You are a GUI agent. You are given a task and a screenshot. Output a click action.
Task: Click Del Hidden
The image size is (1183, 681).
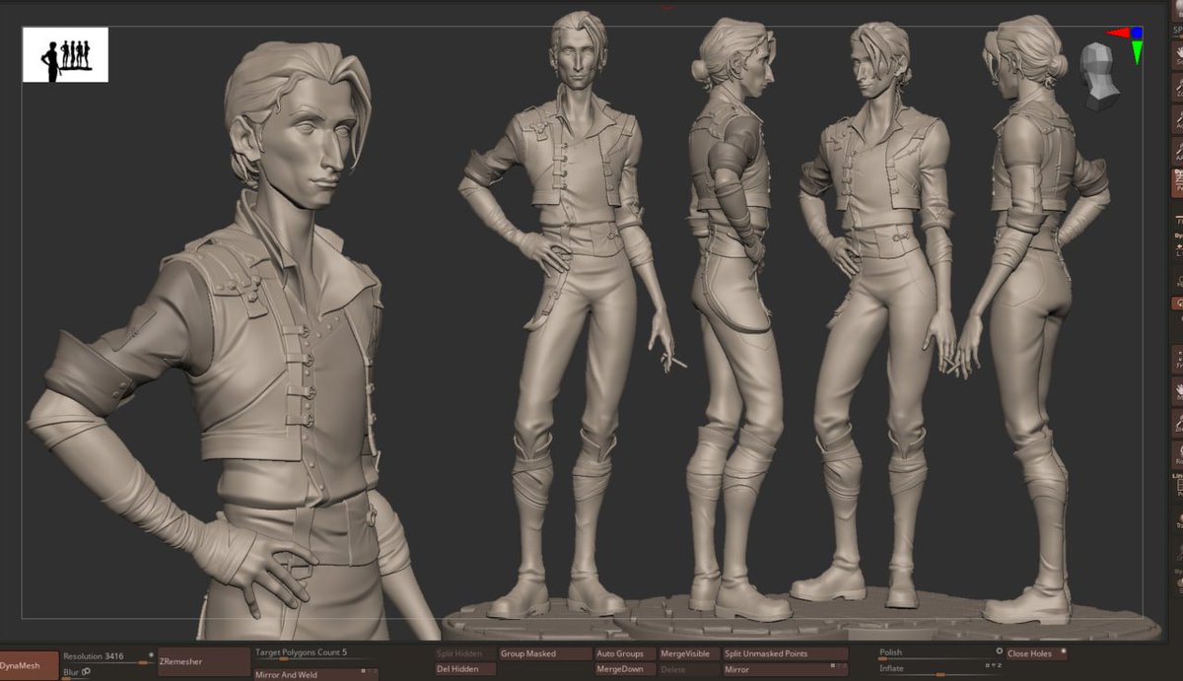(x=463, y=670)
